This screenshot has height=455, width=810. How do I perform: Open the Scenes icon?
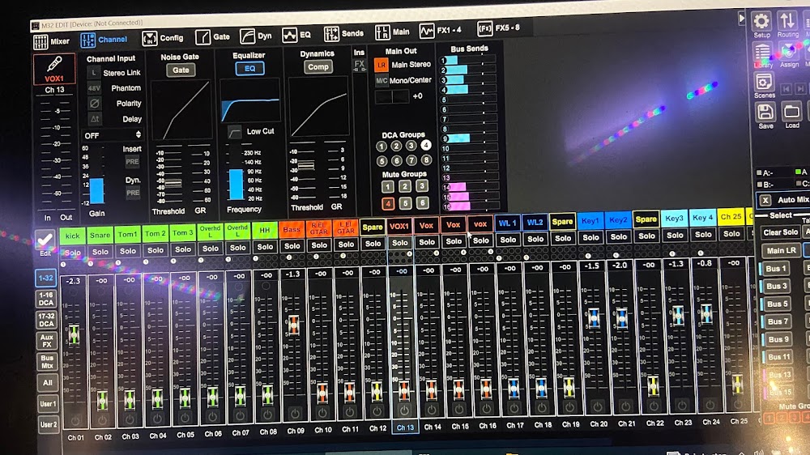765,82
